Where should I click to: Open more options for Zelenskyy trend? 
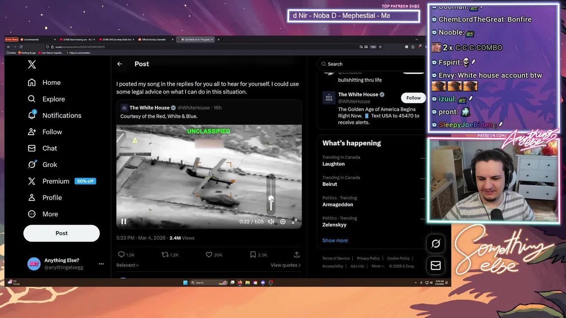coord(423,219)
